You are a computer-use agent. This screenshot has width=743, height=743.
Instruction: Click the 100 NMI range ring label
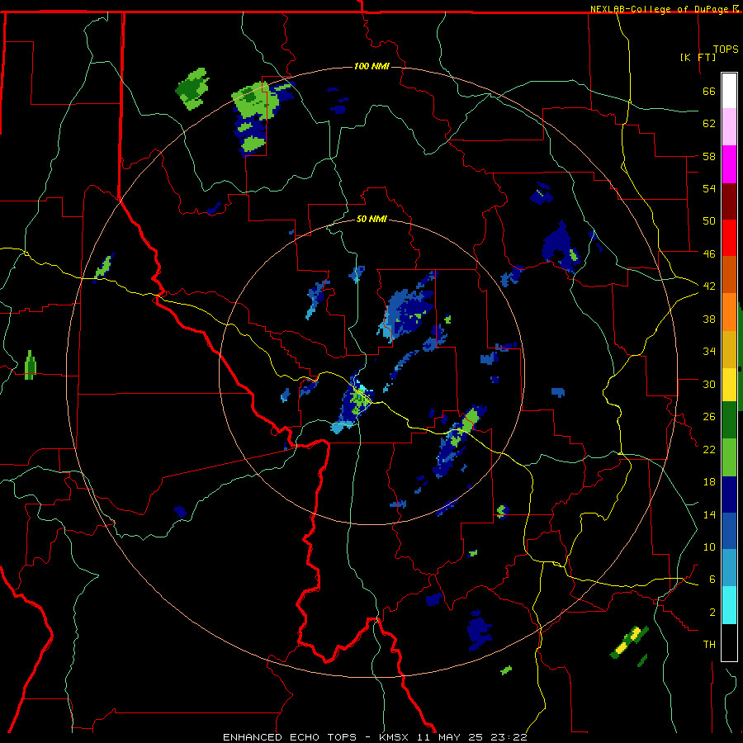372,66
